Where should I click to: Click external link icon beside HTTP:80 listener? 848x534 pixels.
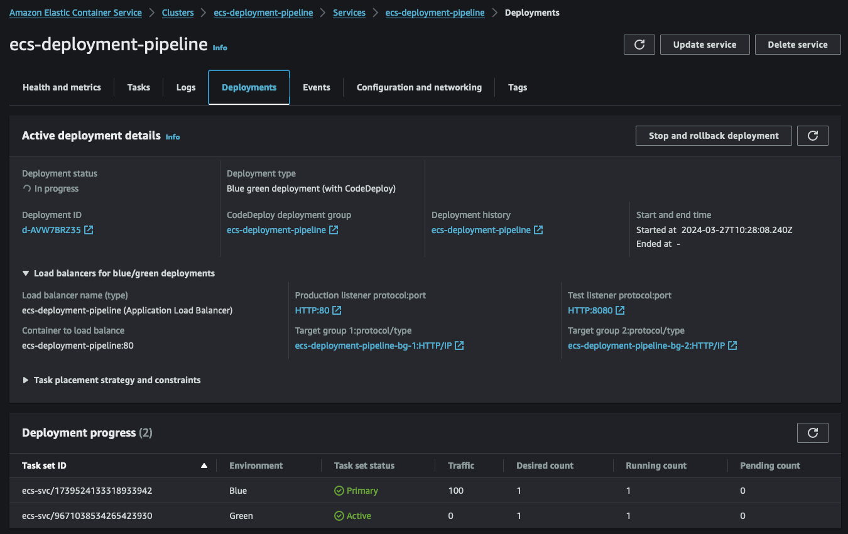[x=337, y=310]
